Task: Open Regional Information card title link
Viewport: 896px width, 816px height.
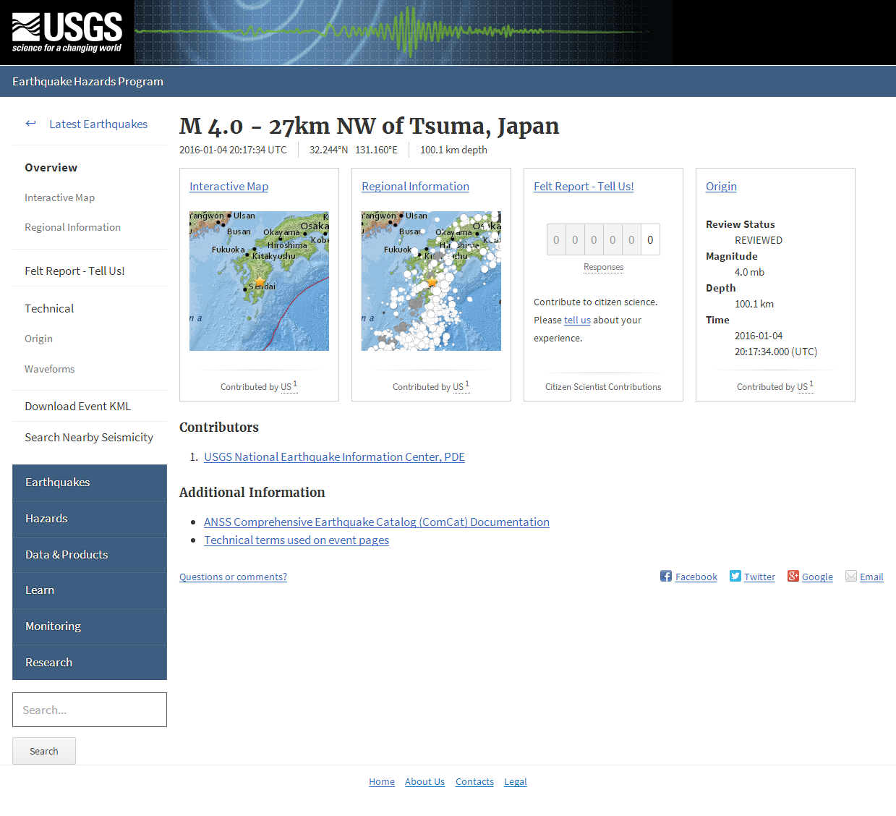Action: [415, 187]
